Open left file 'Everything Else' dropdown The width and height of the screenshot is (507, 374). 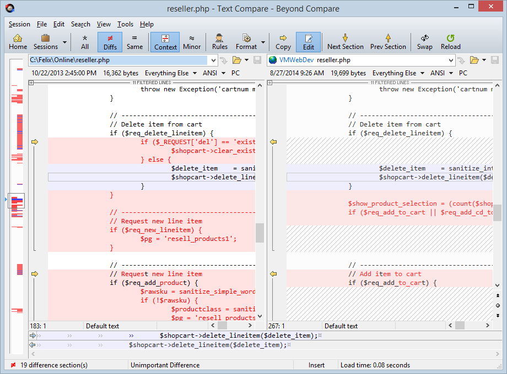click(194, 73)
